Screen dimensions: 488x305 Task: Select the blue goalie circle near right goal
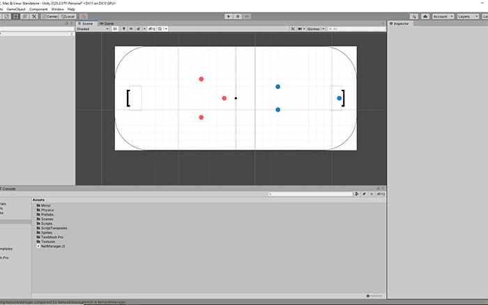coord(340,98)
